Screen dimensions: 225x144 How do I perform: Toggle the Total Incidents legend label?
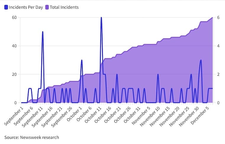64,7
